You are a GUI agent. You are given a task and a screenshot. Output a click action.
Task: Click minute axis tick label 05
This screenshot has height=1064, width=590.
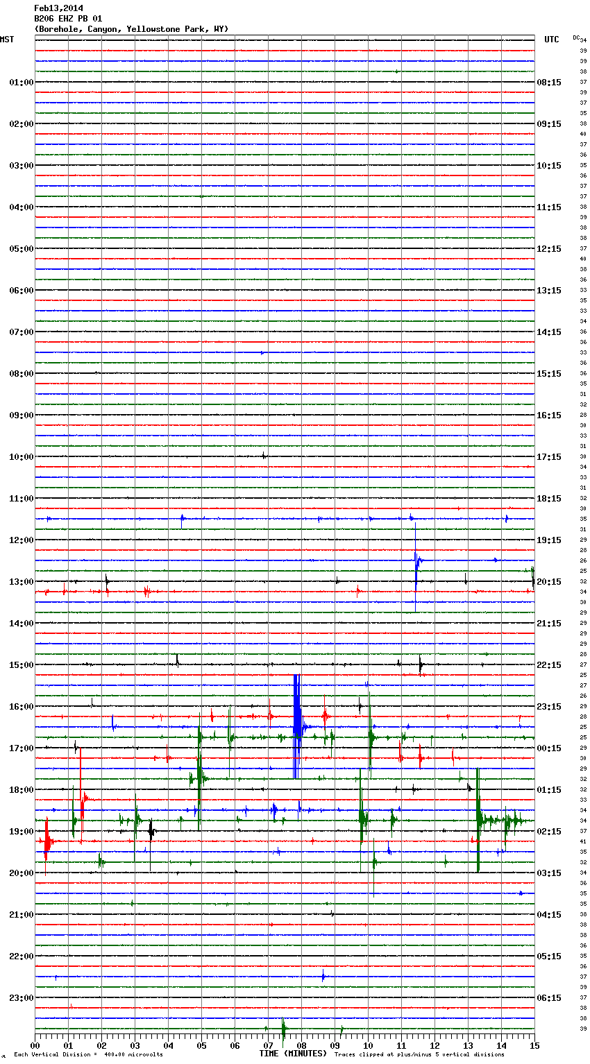pos(202,1045)
